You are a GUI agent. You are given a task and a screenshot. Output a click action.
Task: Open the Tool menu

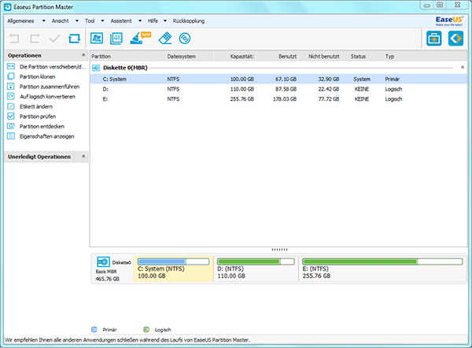90,20
